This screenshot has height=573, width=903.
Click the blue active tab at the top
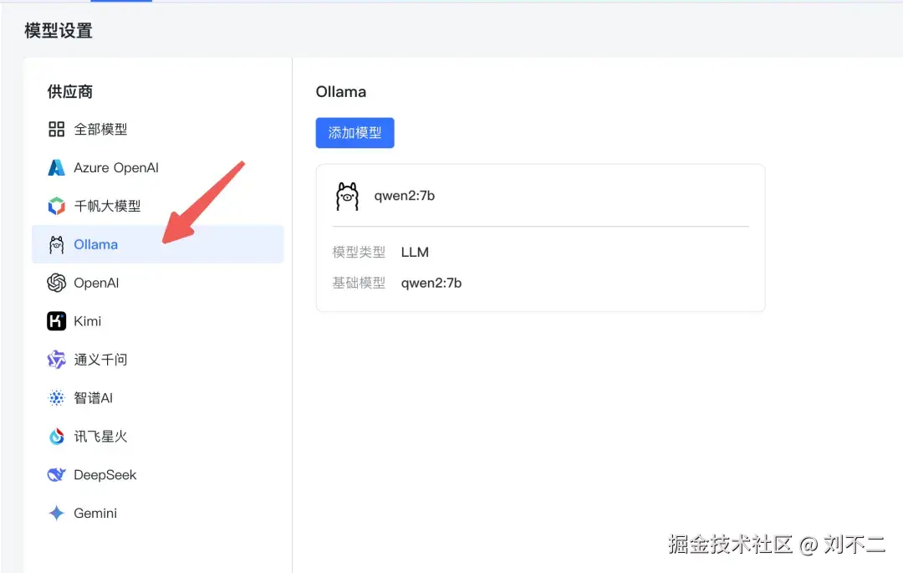coord(121,3)
